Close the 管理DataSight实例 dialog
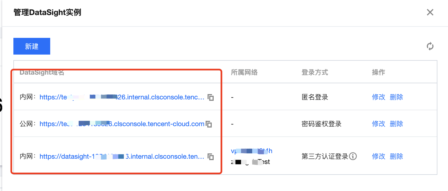Image resolution: width=448 pixels, height=191 pixels. [x=430, y=12]
